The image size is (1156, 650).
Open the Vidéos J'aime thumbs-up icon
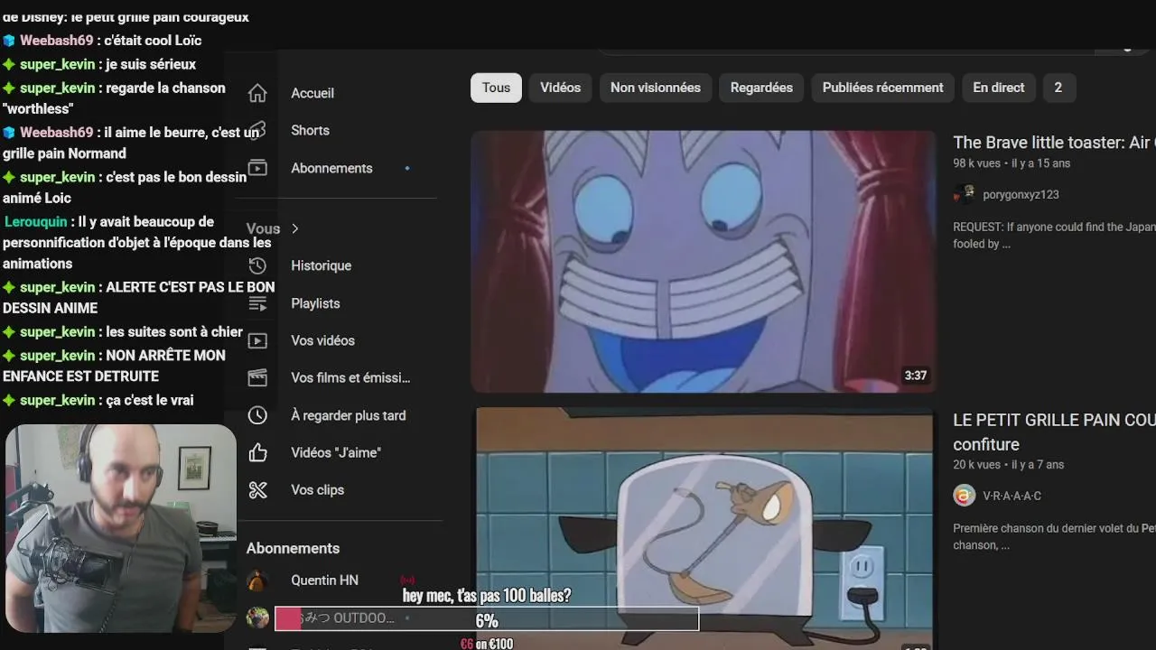(x=257, y=452)
